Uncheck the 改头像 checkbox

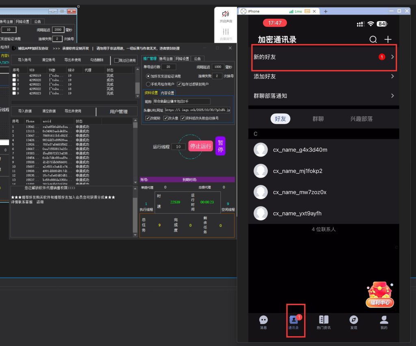(x=165, y=118)
